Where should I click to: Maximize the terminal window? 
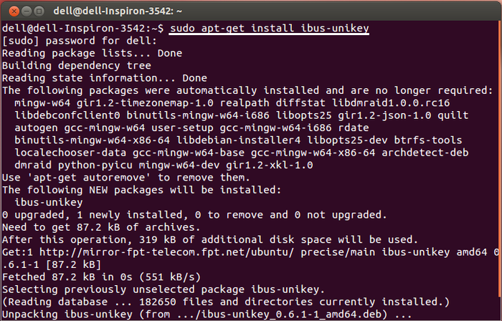[39, 11]
